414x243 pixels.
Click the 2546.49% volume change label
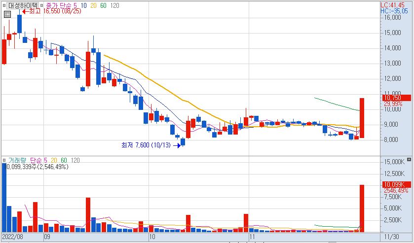coord(396,190)
